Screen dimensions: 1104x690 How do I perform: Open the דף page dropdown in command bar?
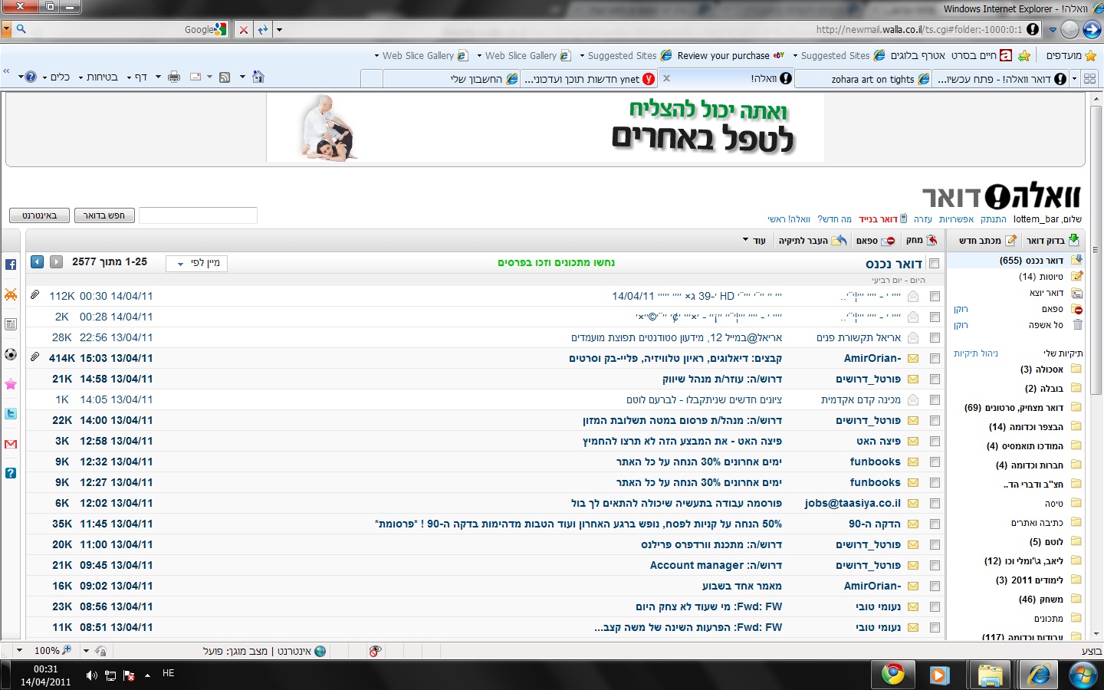point(137,77)
